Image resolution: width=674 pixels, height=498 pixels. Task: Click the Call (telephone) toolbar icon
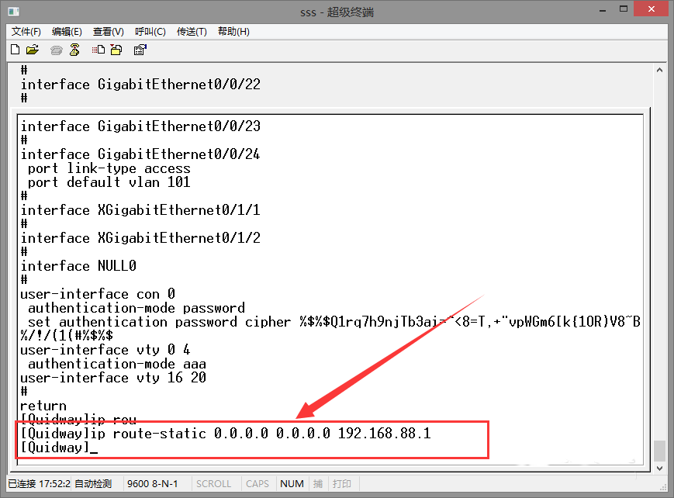pyautogui.click(x=57, y=50)
